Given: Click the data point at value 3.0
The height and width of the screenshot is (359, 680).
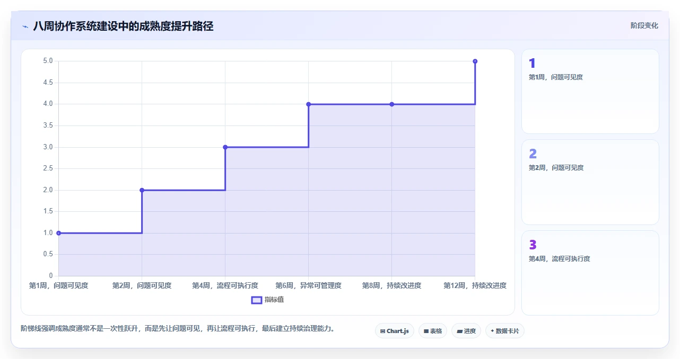Looking at the screenshot, I should [225, 147].
